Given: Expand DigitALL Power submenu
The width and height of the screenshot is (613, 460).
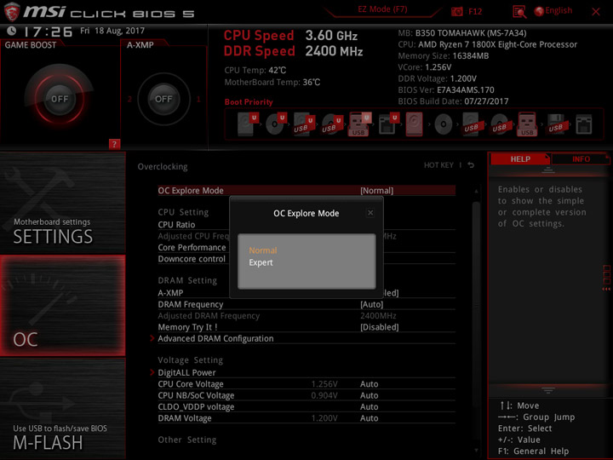Looking at the screenshot, I should pyautogui.click(x=186, y=372).
